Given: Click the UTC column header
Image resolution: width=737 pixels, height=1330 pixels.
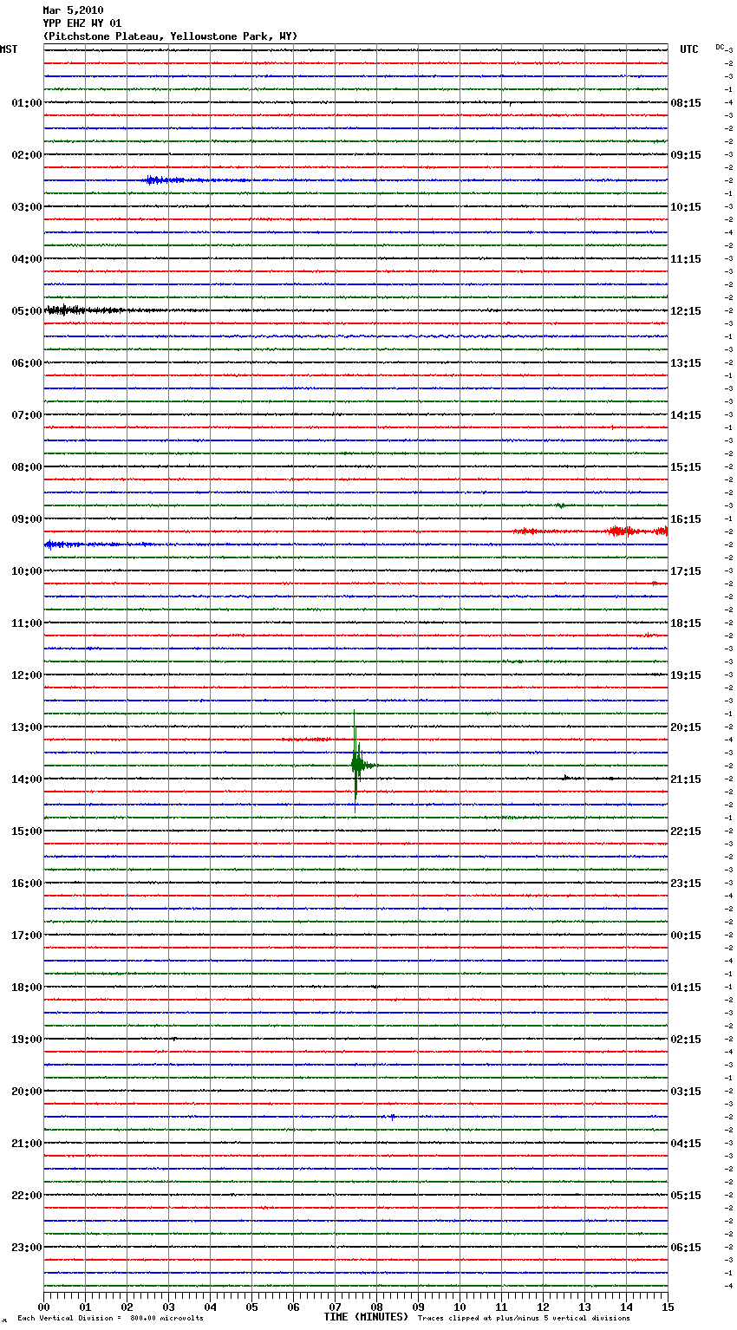Looking at the screenshot, I should (688, 49).
